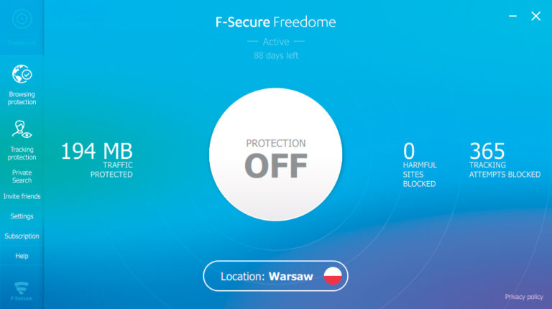Go to Subscription in the sidebar
Screen dimensions: 552x309
pos(22,236)
